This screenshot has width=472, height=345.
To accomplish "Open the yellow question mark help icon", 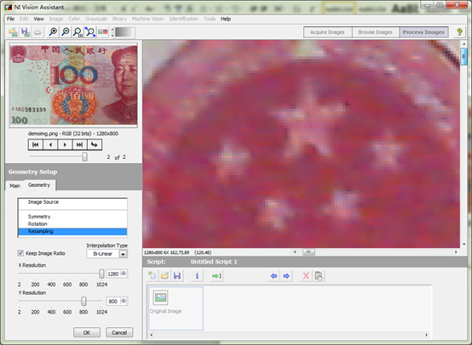I will click(459, 31).
